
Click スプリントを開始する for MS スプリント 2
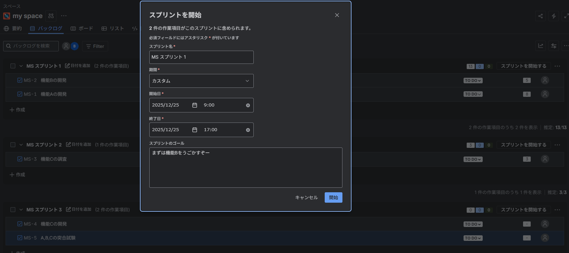pyautogui.click(x=523, y=145)
